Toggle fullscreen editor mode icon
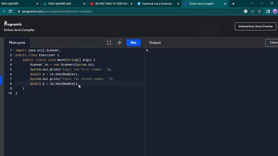 click(x=109, y=42)
